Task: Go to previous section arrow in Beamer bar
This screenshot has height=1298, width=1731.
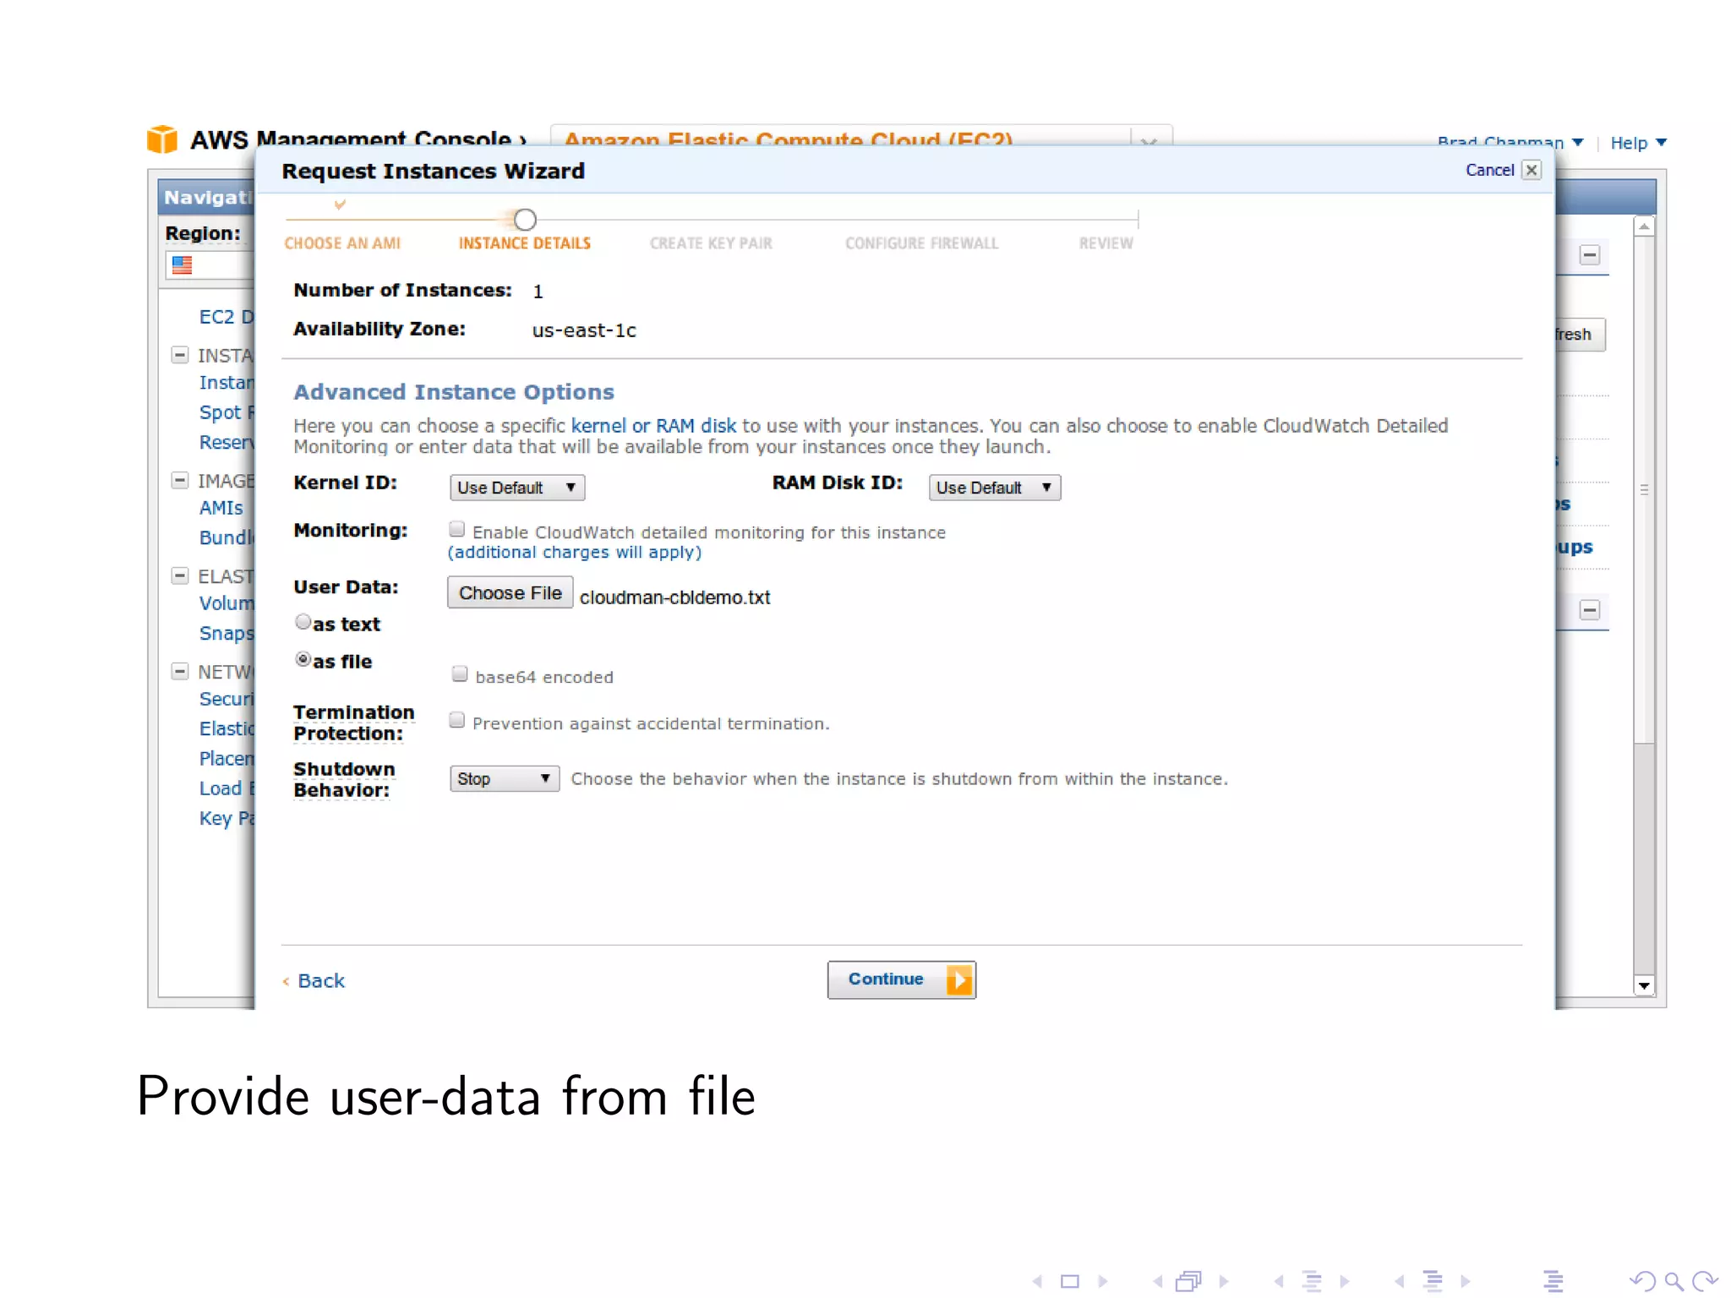Action: coord(1400,1281)
